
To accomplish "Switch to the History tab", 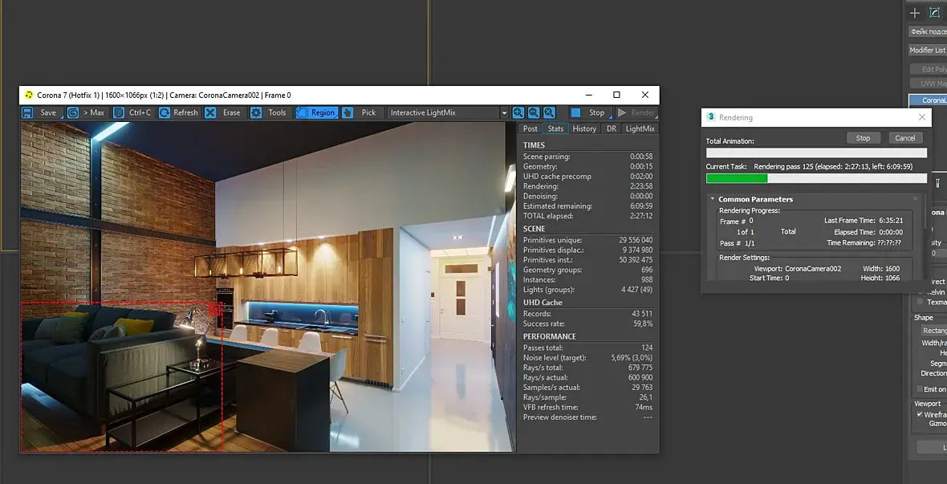I will [x=584, y=128].
